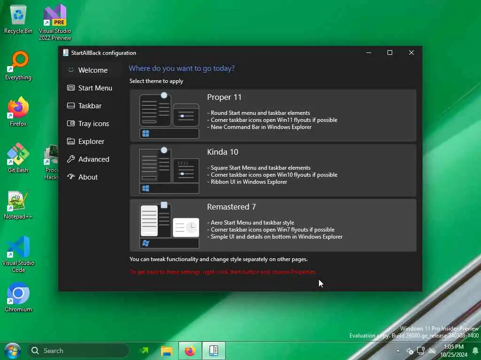This screenshot has width=481, height=360.
Task: Click the network tray icon
Action: [421, 351]
